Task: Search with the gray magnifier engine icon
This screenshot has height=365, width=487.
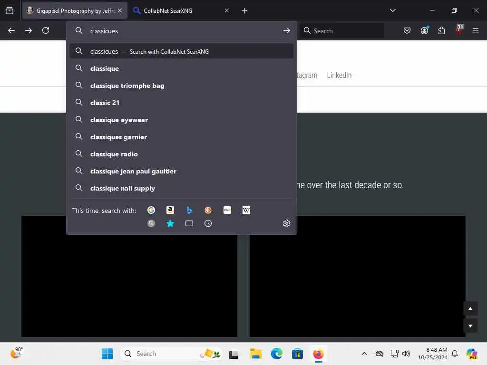Action: [151, 223]
